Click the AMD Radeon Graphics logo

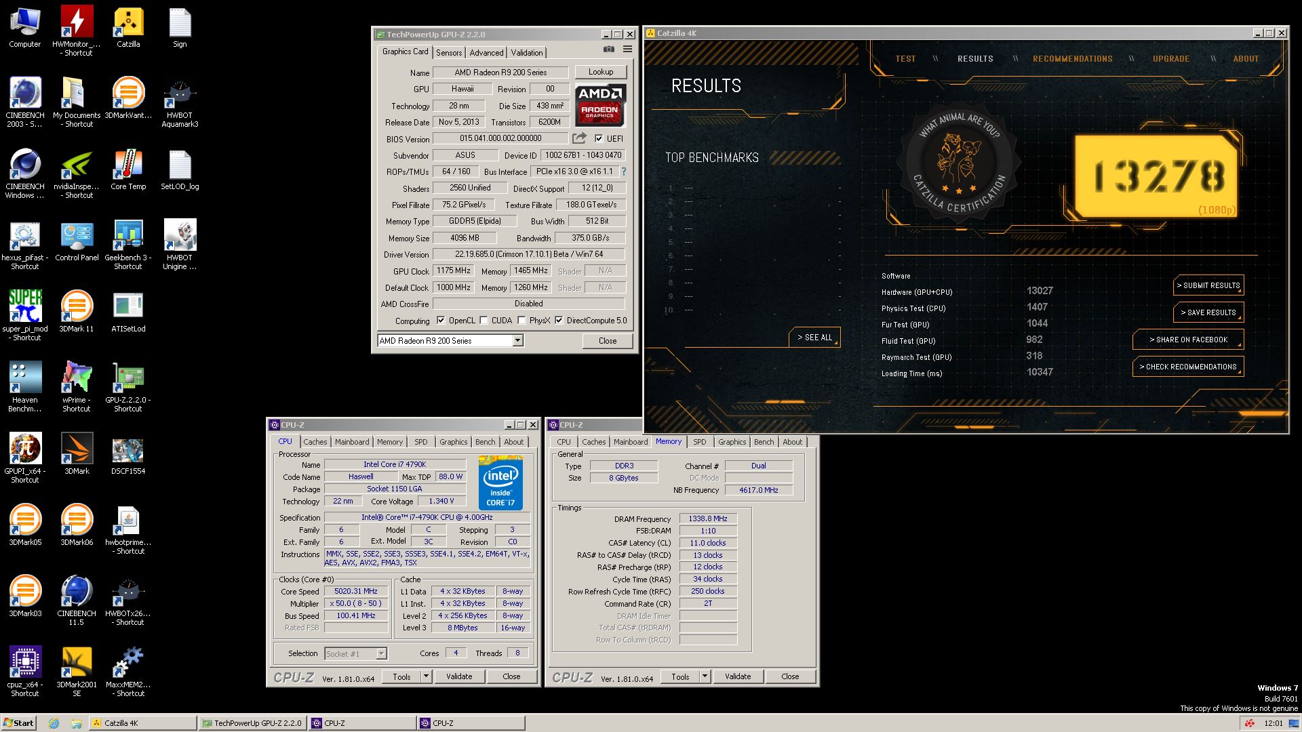599,105
